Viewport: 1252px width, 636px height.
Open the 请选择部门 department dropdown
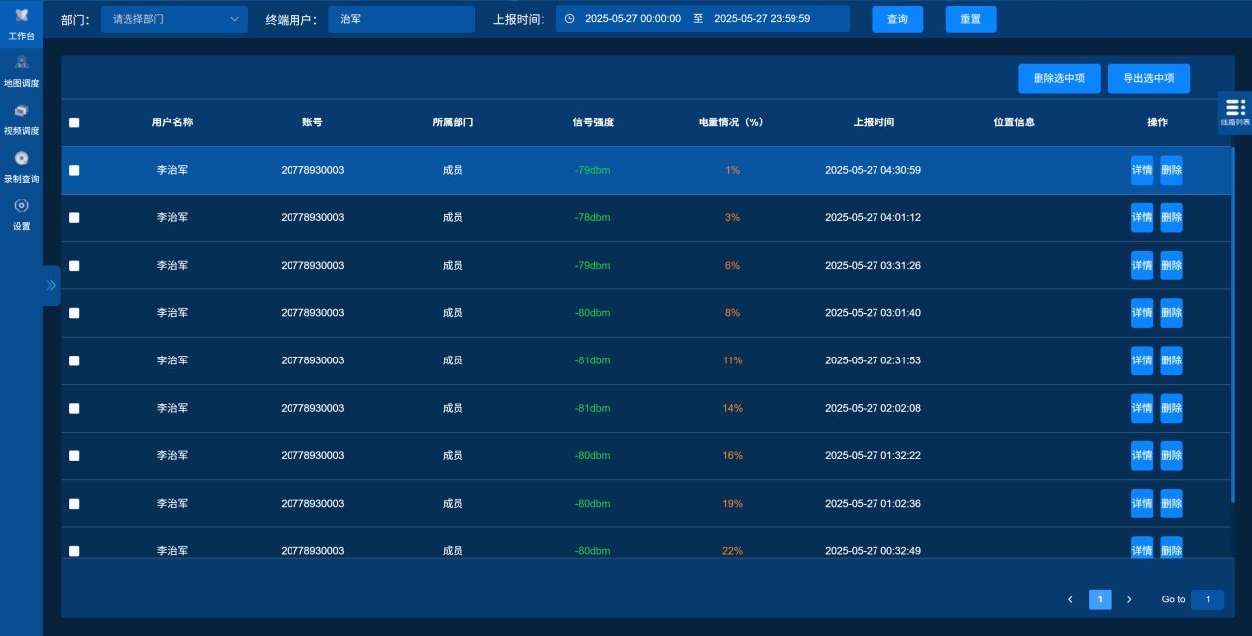point(174,19)
